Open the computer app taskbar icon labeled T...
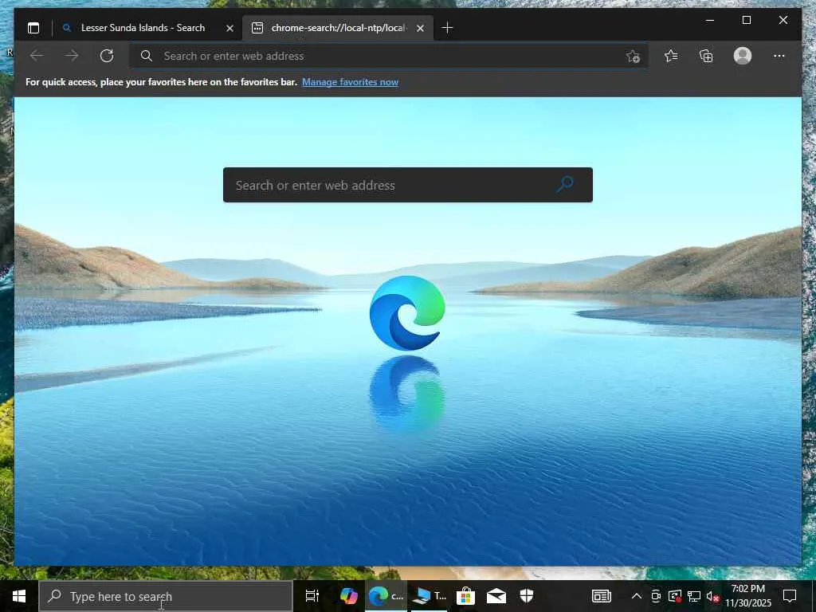 click(x=430, y=596)
